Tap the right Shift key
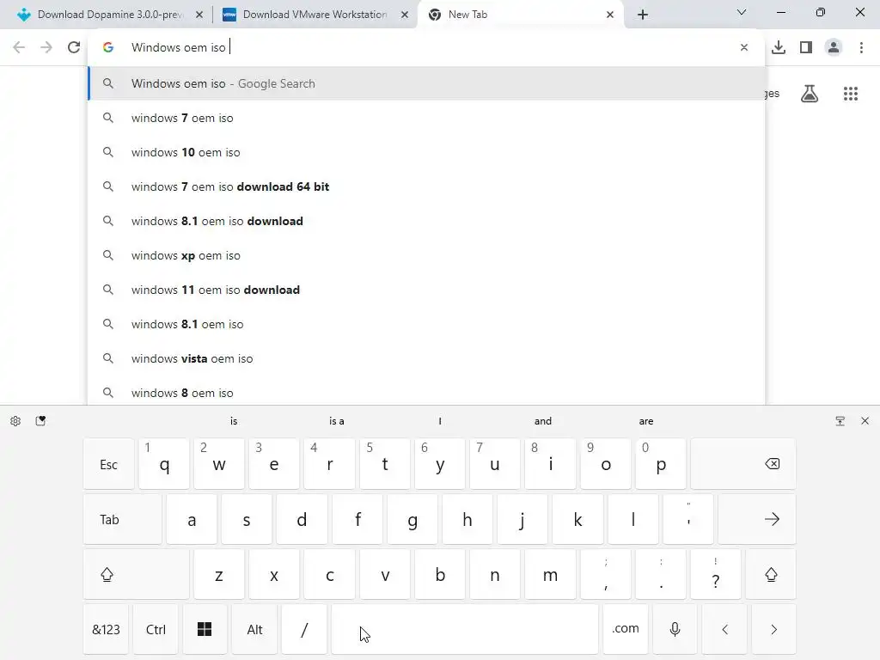 (771, 574)
